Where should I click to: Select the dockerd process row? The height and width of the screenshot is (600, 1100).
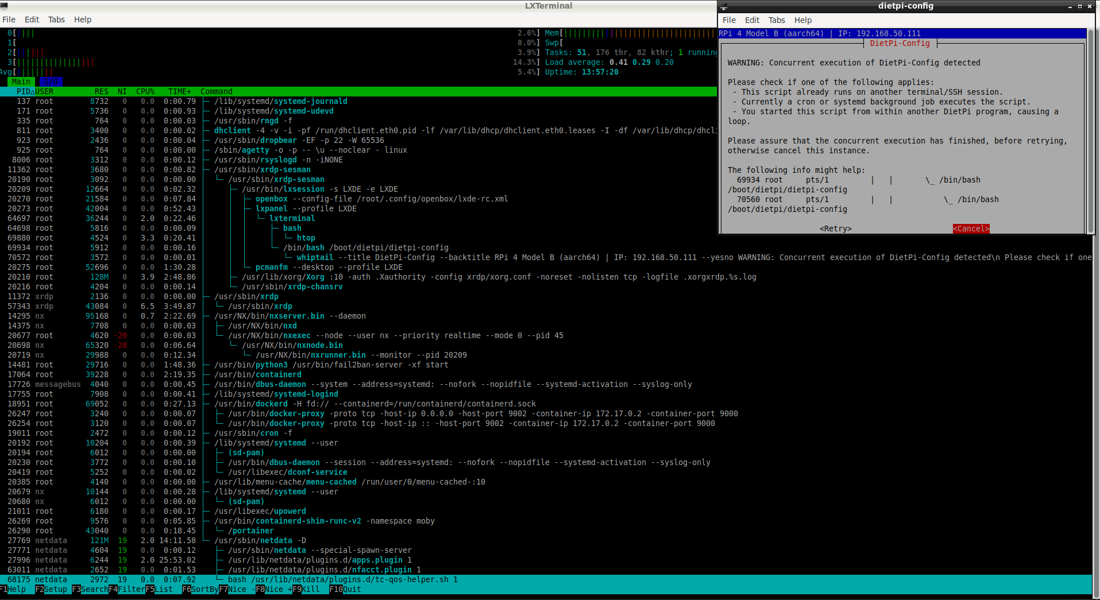(546, 404)
